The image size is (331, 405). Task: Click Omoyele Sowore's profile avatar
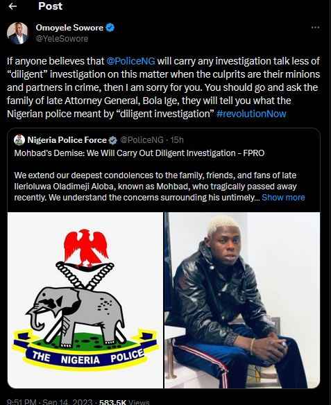[x=17, y=33]
